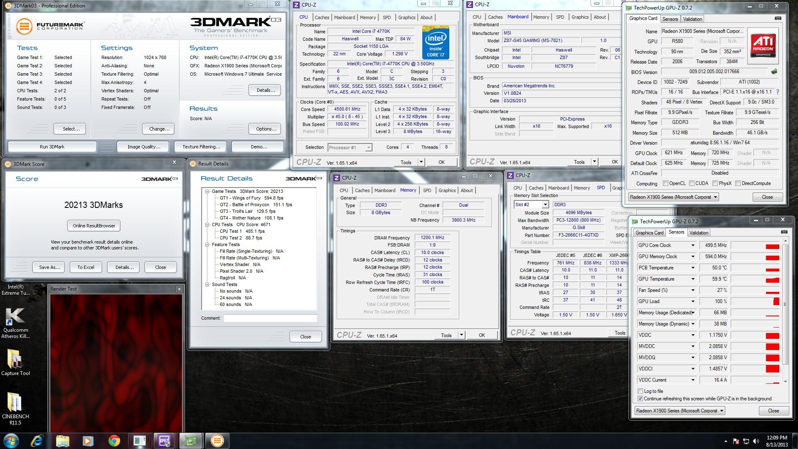Open the GPU Temperature sensor dropdown
This screenshot has height=449, width=798.
[x=692, y=279]
